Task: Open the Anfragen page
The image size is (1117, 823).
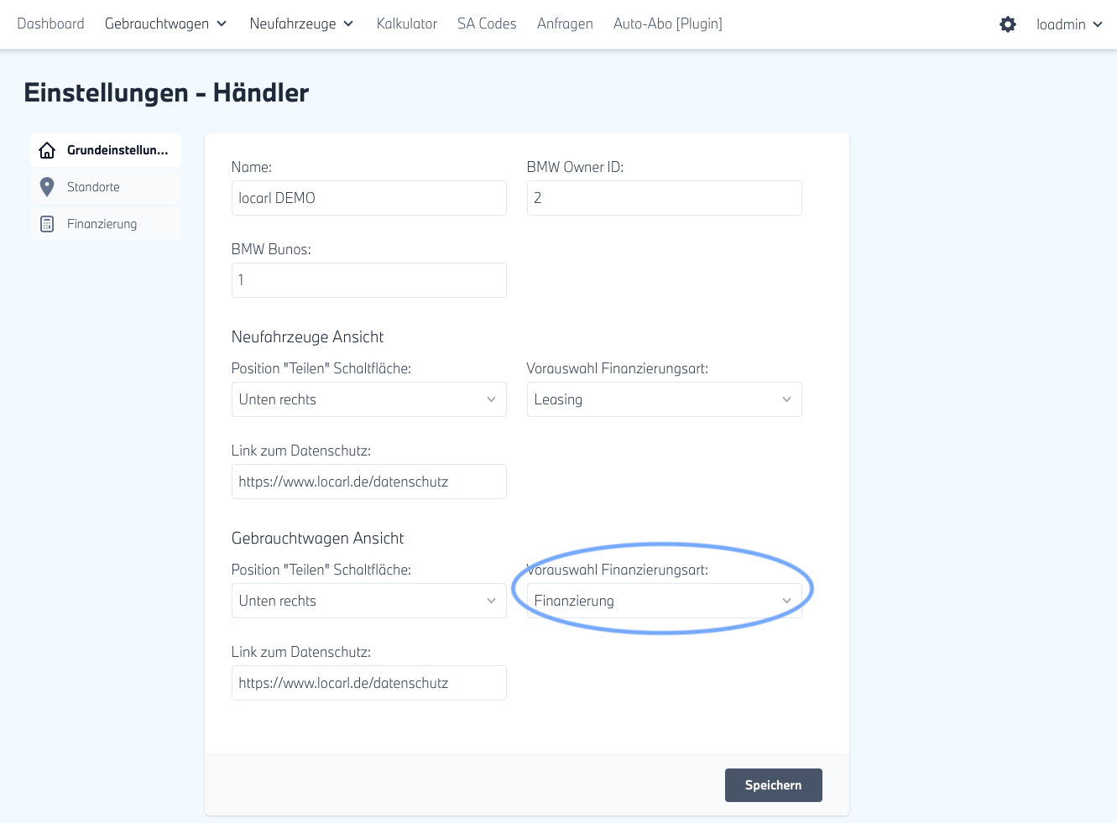Action: (x=565, y=23)
